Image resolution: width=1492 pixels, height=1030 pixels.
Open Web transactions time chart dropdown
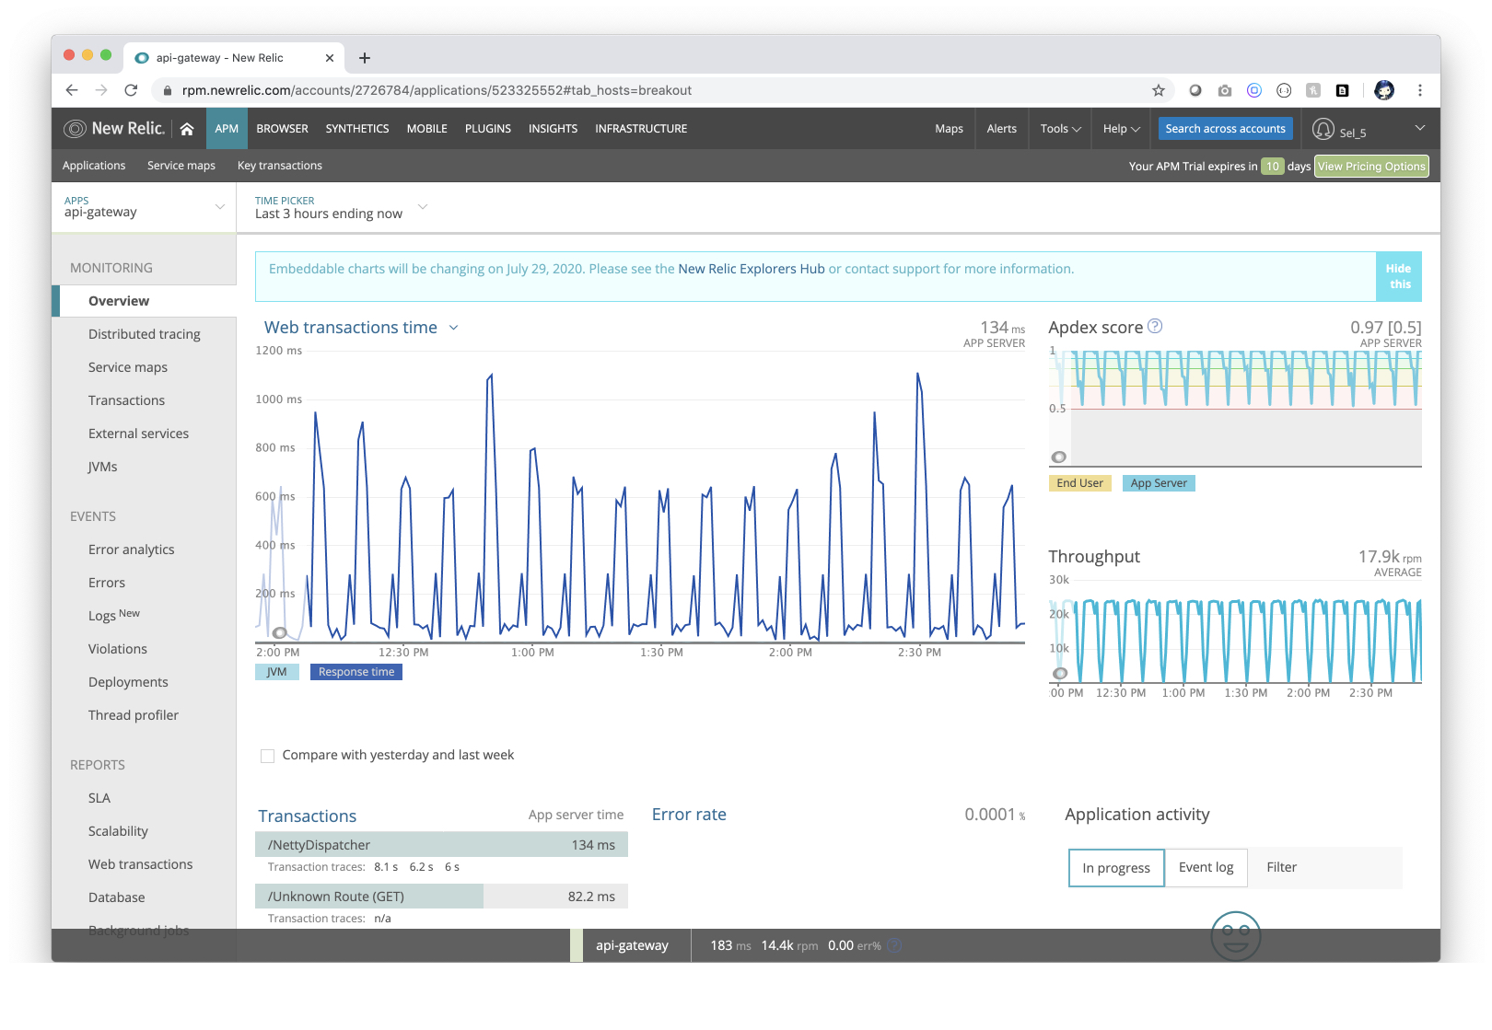[x=453, y=328]
